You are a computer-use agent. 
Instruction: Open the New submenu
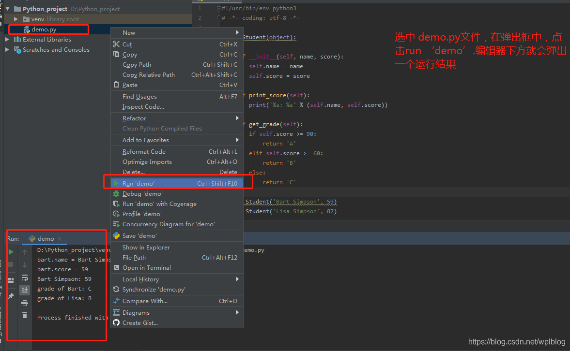(177, 32)
